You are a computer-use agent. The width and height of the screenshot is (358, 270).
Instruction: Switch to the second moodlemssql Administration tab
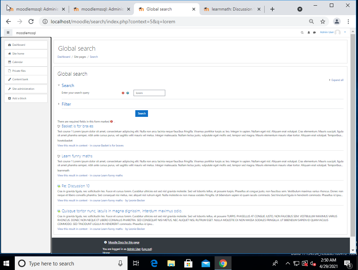click(x=101, y=9)
